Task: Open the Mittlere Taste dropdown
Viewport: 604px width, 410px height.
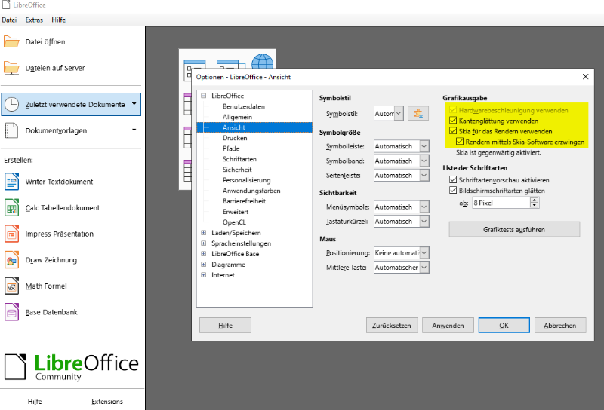Action: click(x=402, y=267)
